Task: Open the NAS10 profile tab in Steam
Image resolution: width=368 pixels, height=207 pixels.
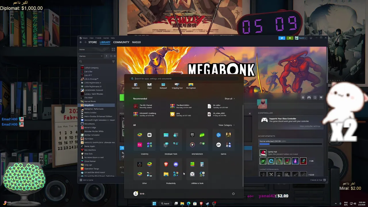Action: (x=136, y=42)
